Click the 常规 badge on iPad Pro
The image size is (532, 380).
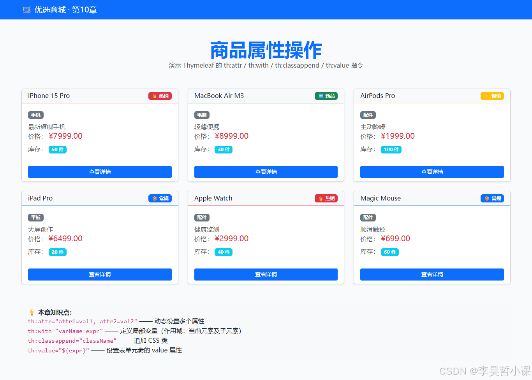(160, 199)
